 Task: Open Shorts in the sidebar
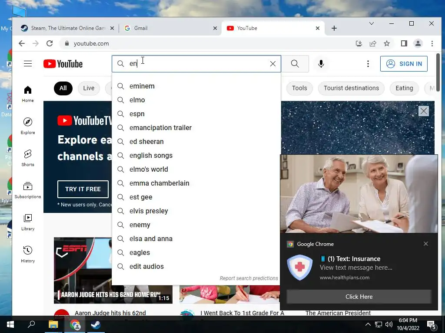point(28,158)
